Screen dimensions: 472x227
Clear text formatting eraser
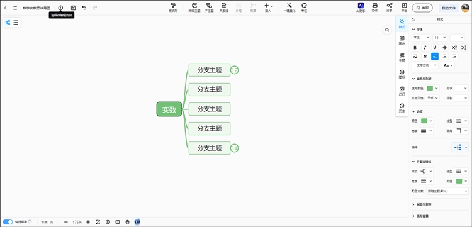425,56
